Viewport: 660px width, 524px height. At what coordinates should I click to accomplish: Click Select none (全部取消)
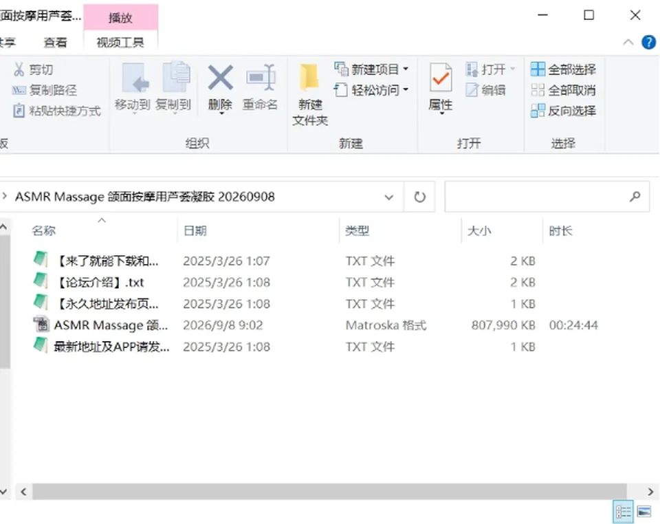(563, 90)
